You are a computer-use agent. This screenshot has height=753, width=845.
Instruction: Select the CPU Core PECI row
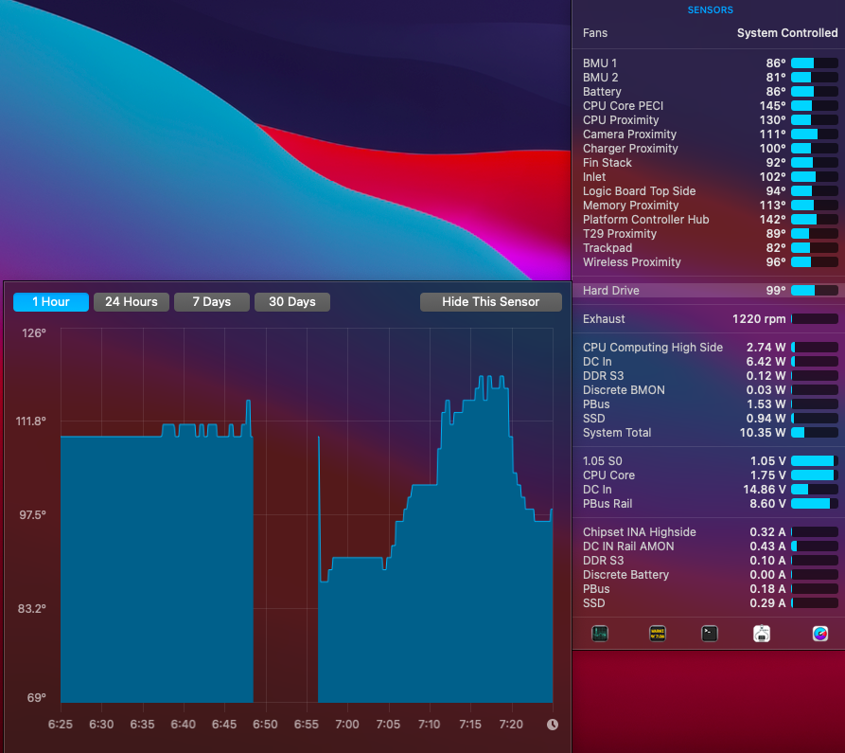click(x=710, y=106)
